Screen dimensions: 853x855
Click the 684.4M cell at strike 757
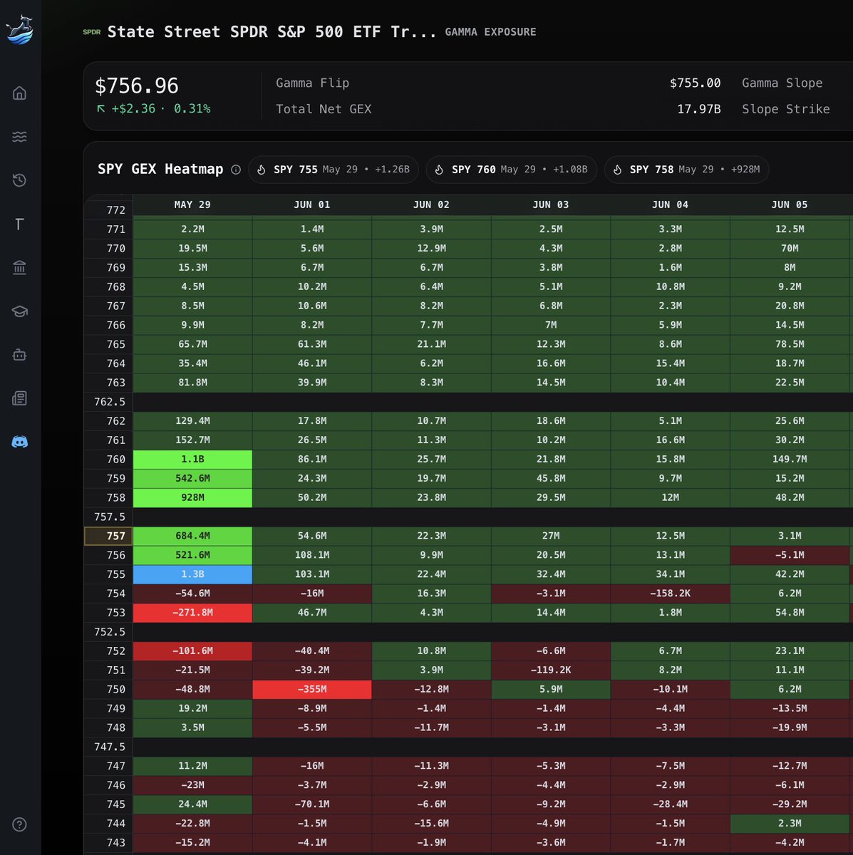tap(192, 536)
